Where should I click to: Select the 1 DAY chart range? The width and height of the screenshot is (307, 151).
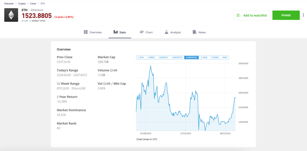tap(141, 57)
